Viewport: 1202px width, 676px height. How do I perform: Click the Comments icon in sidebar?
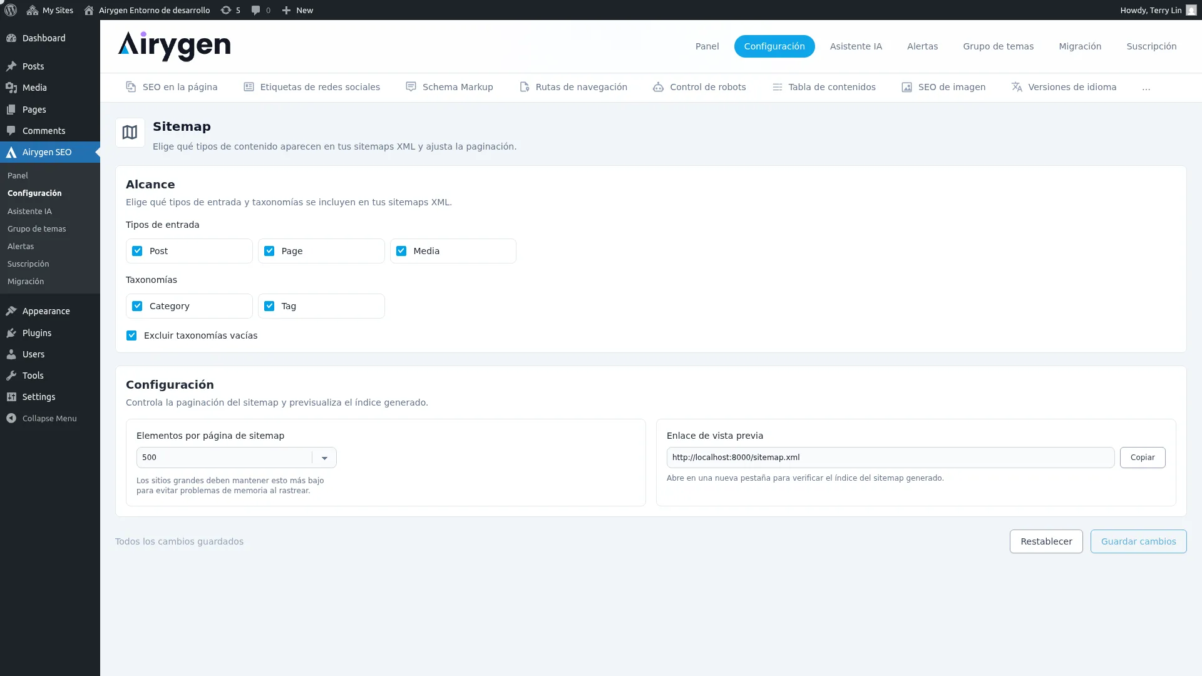[11, 131]
